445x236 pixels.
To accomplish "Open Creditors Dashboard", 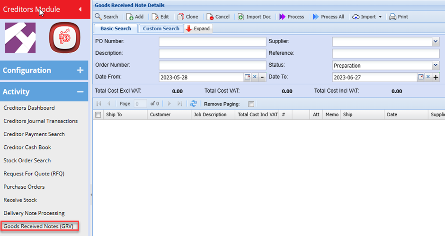I will pos(29,108).
